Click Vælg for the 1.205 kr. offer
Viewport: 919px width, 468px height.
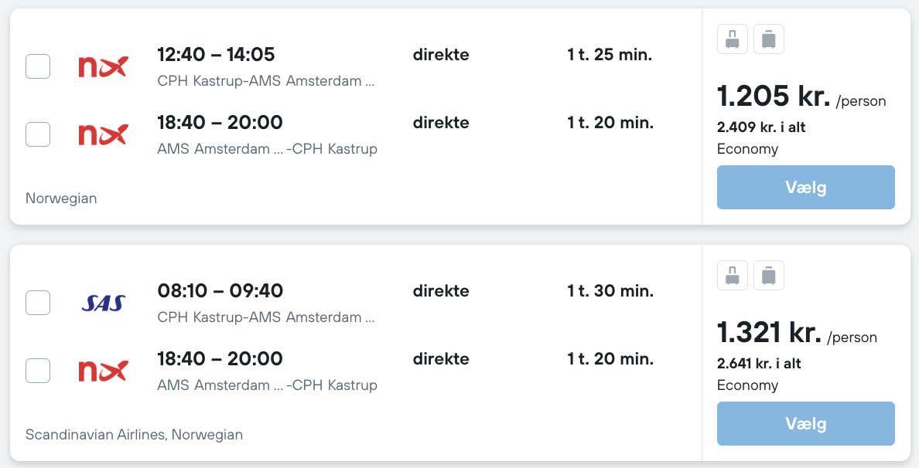tap(806, 187)
